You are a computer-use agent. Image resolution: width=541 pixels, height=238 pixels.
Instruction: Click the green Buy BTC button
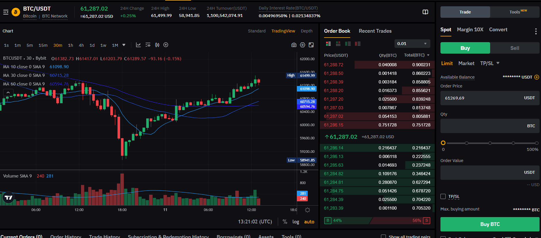pos(490,224)
